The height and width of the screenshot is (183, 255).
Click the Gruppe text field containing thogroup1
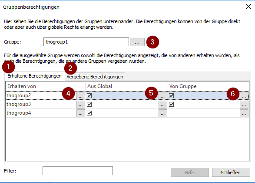point(86,42)
